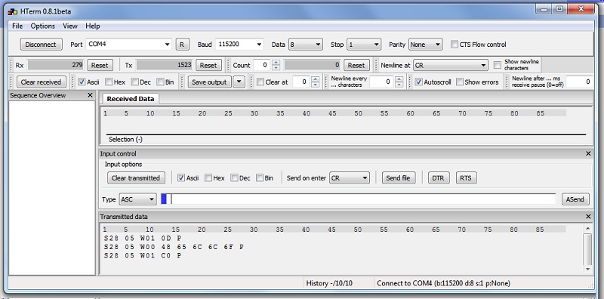Screen dimensions: 604x299
Task: Reset the Count counter
Action: pos(356,65)
